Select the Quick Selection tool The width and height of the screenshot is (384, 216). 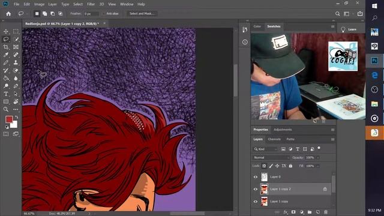click(16, 39)
